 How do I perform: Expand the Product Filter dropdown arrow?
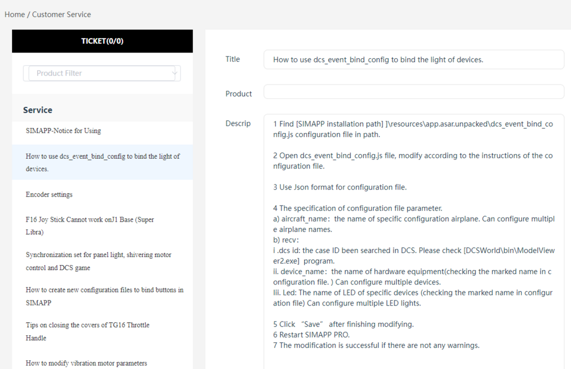175,73
